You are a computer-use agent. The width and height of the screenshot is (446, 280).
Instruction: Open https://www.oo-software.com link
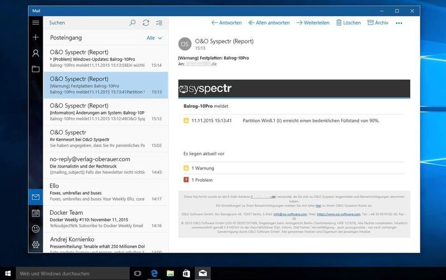point(338,214)
